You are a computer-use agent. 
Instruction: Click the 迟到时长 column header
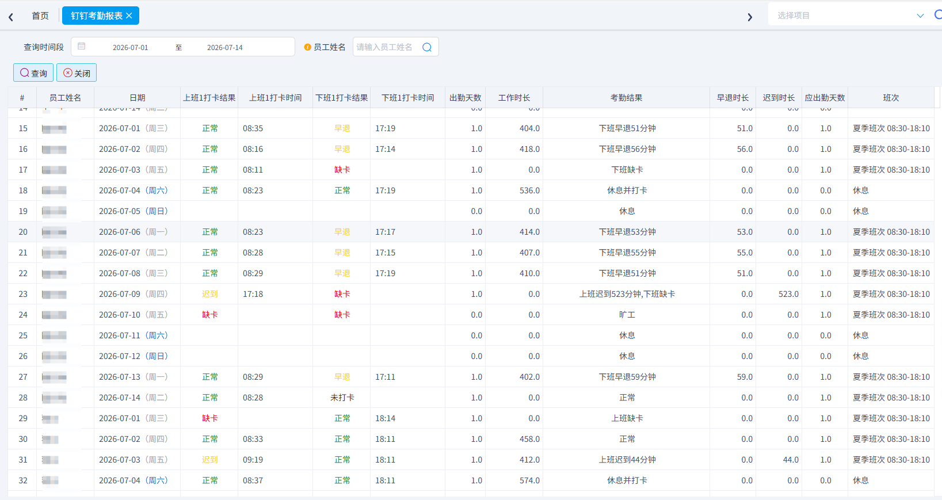[779, 98]
